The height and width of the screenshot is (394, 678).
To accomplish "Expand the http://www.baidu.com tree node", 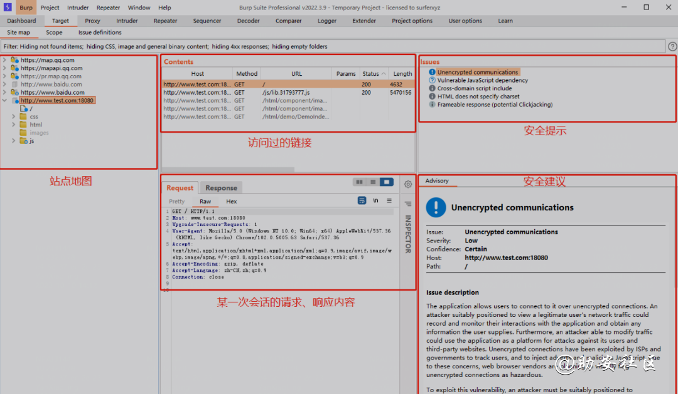I will coord(5,84).
